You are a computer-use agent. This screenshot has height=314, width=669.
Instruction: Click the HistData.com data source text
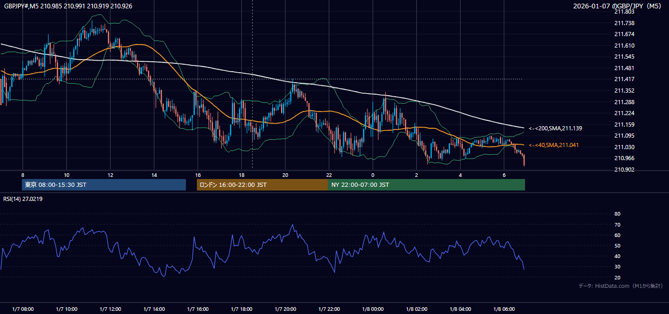(x=620, y=286)
